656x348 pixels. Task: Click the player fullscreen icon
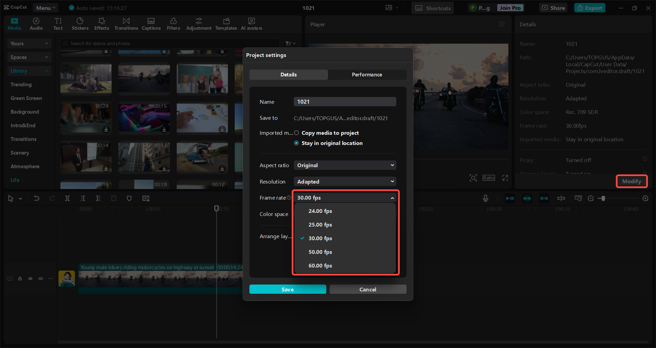[505, 178]
